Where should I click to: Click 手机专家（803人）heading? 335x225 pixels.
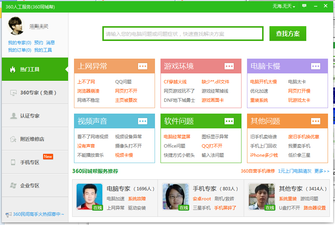pos(215,189)
